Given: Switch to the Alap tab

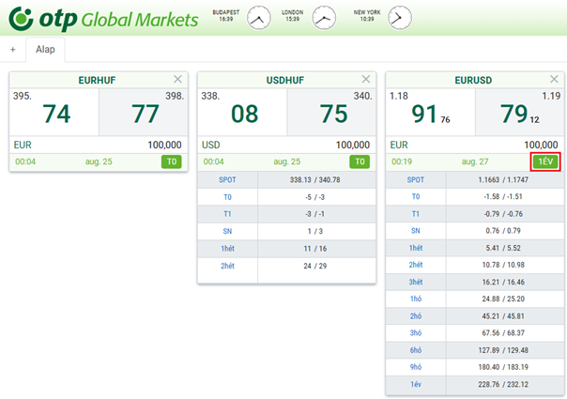Looking at the screenshot, I should click(45, 50).
